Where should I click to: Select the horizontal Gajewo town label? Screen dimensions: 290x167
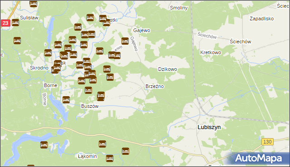coord(142,30)
